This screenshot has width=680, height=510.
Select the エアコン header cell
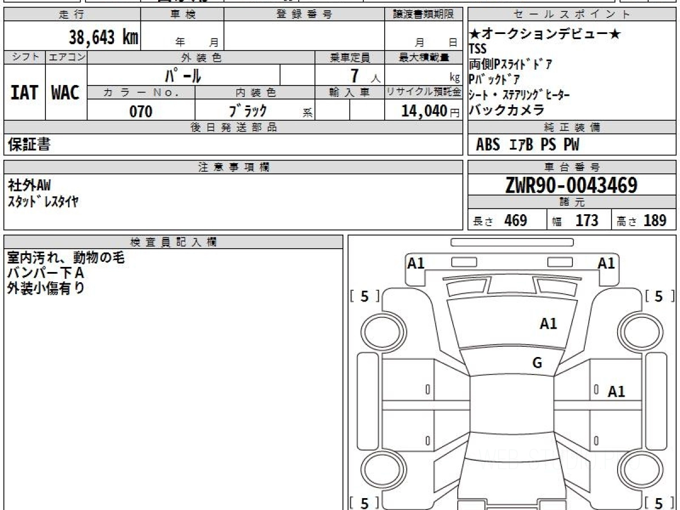[66, 57]
